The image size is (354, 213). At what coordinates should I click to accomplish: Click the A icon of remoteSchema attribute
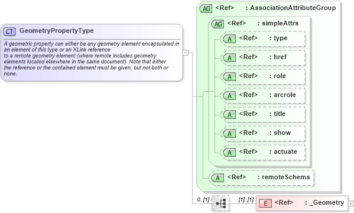coord(217,178)
